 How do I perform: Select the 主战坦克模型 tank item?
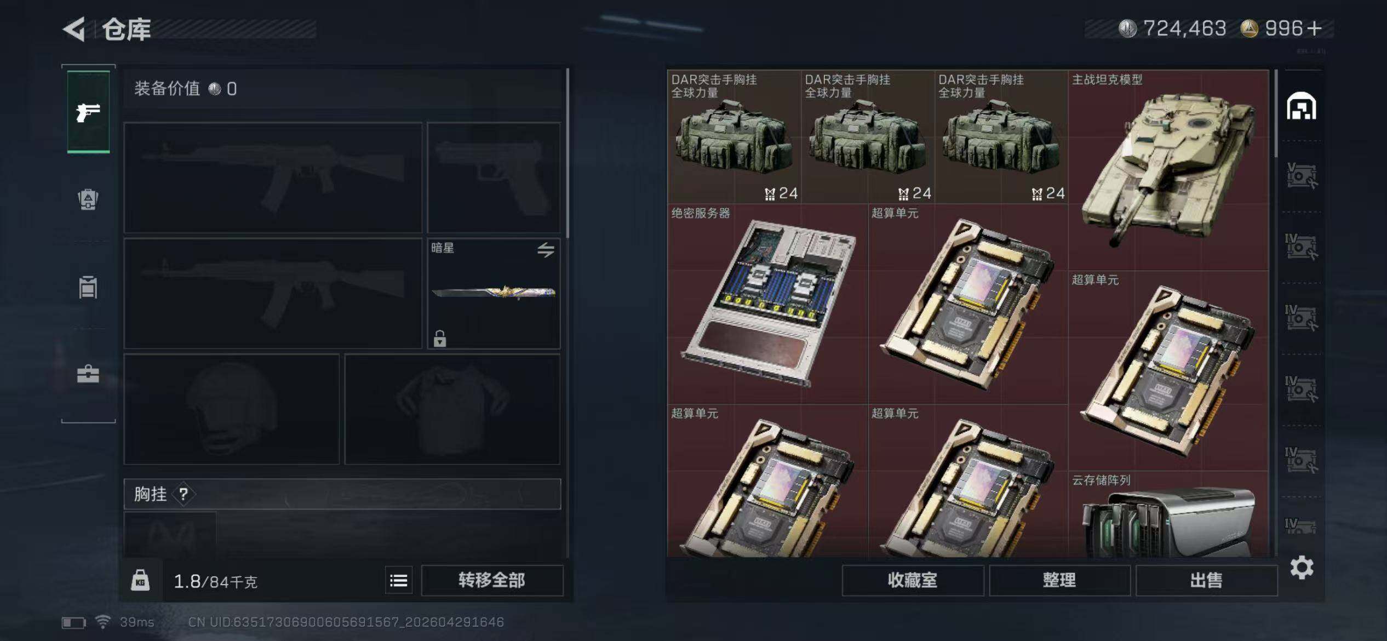pyautogui.click(x=1168, y=170)
